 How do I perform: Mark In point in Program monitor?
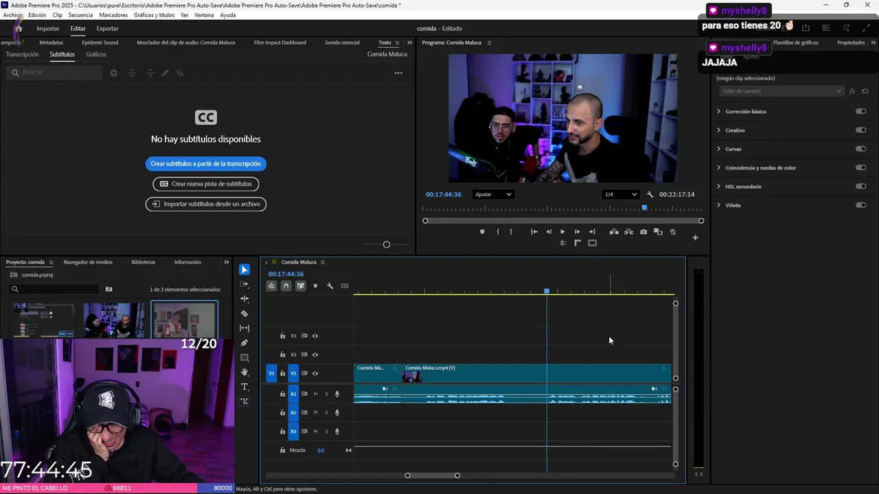(498, 232)
